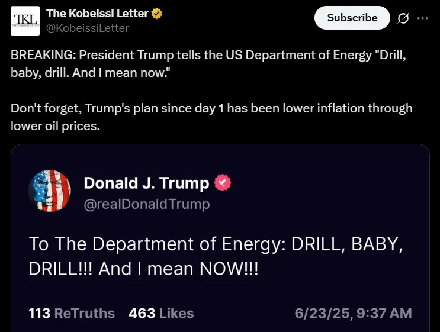Click the red verified badge beside Donald J. Trump
The width and height of the screenshot is (440, 332).
pos(222,183)
